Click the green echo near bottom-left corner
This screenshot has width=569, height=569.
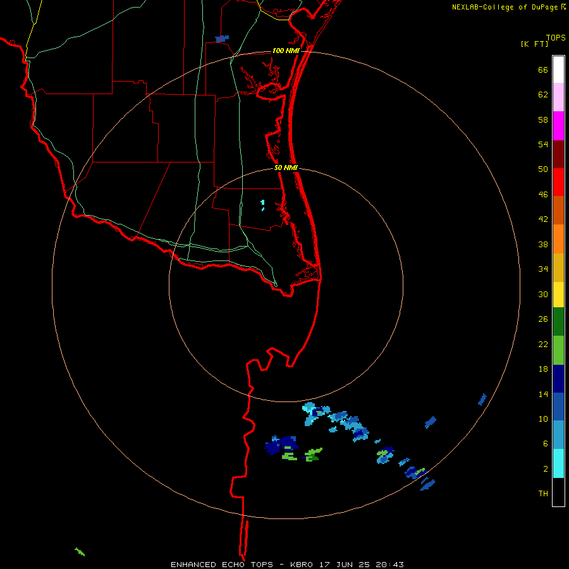[80, 552]
